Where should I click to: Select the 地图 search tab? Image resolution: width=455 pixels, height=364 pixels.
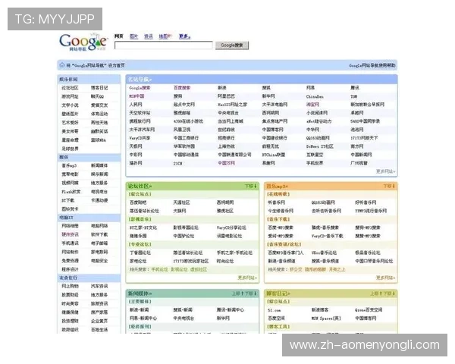tap(165, 36)
